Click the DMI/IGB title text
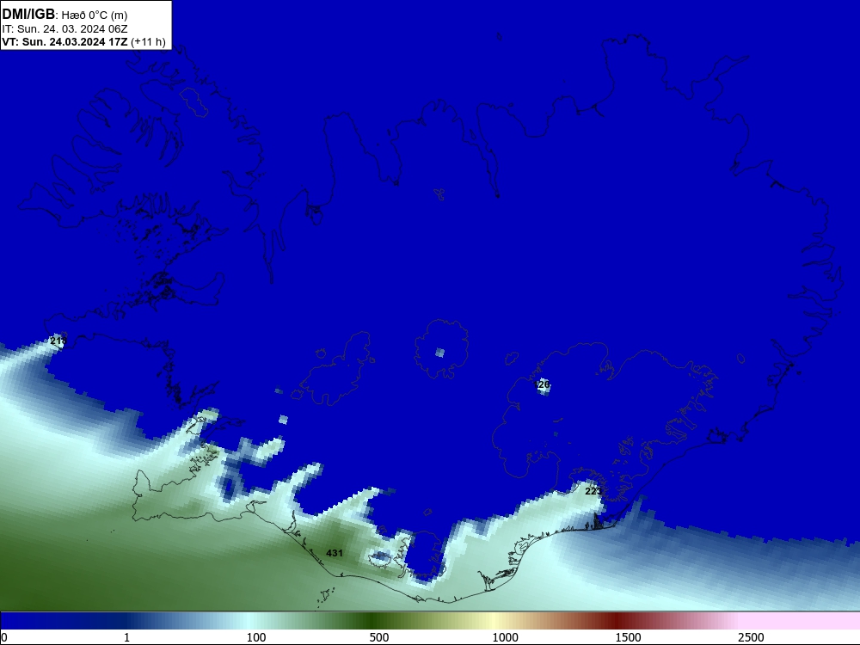The height and width of the screenshot is (645, 860). click(28, 15)
